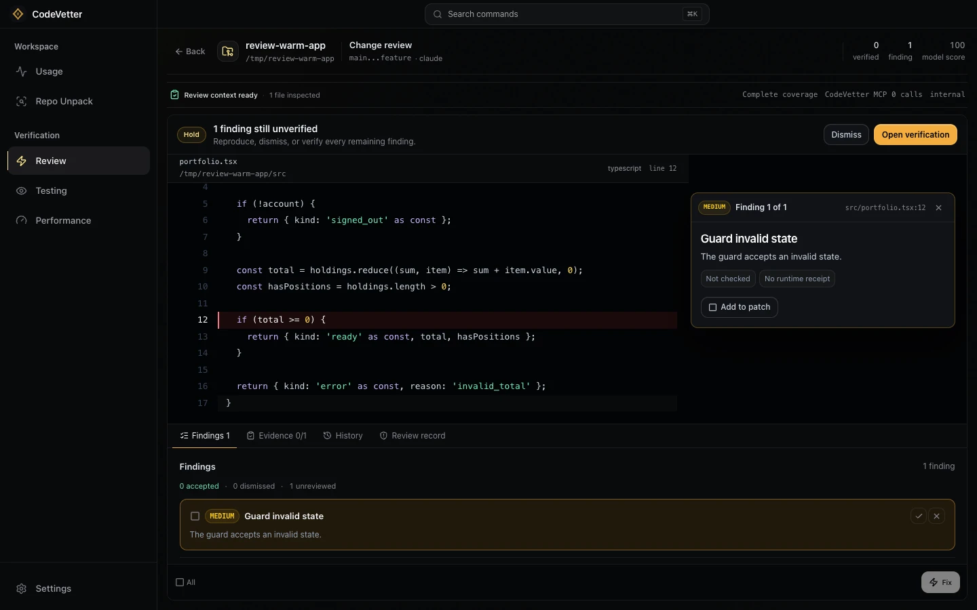Viewport: 977px width, 610px height.
Task: Click the lightning Fix button
Action: pos(940,582)
